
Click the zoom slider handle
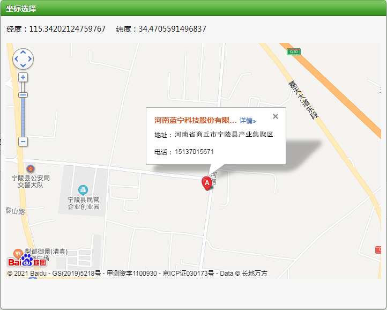(23, 95)
